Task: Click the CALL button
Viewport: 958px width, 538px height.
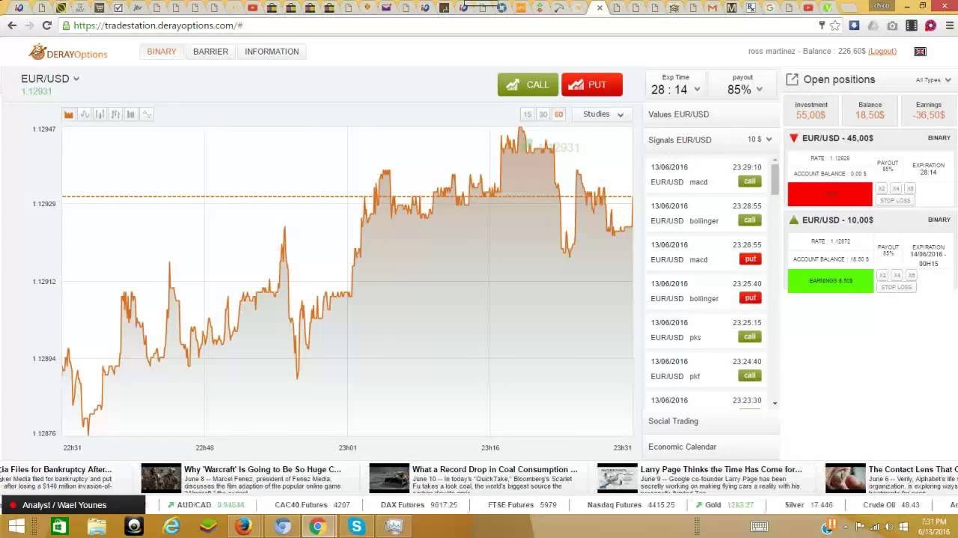Action: tap(528, 84)
